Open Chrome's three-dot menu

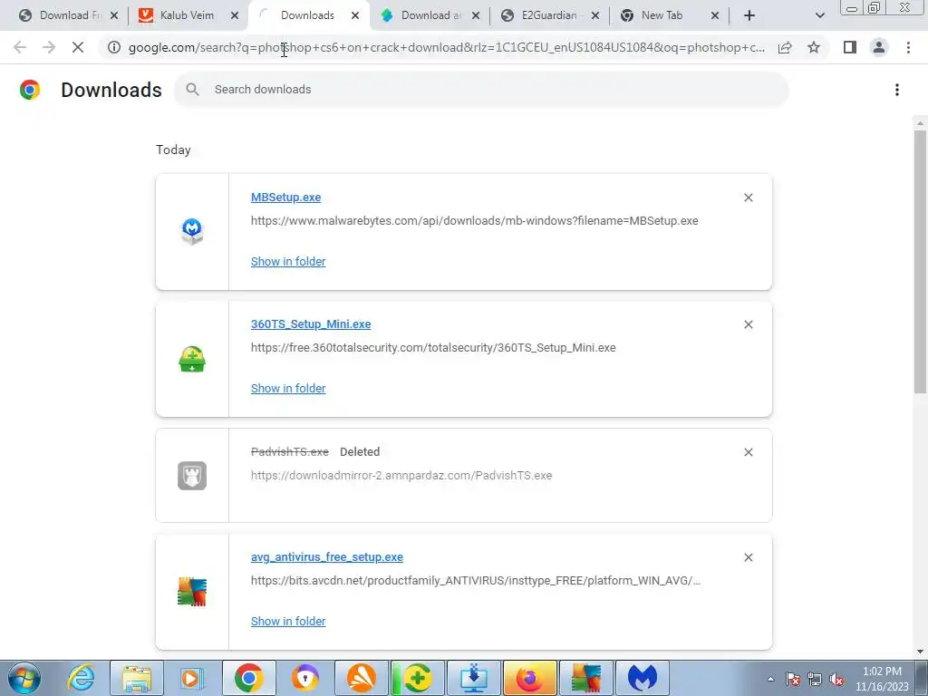click(908, 47)
